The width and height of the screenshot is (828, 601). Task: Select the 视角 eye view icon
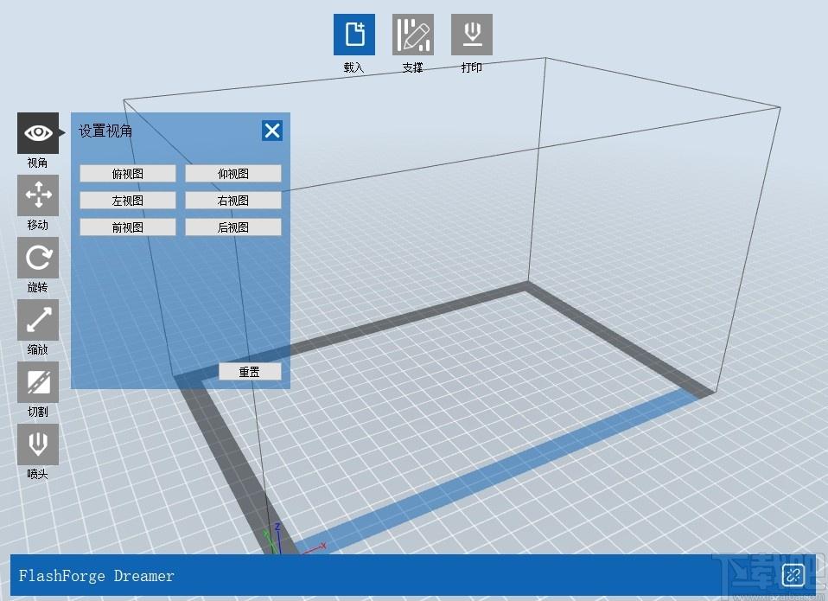pos(38,133)
